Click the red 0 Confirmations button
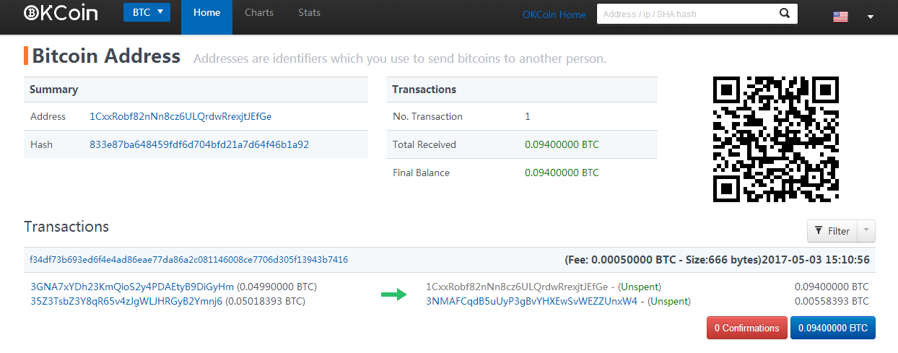 click(747, 328)
